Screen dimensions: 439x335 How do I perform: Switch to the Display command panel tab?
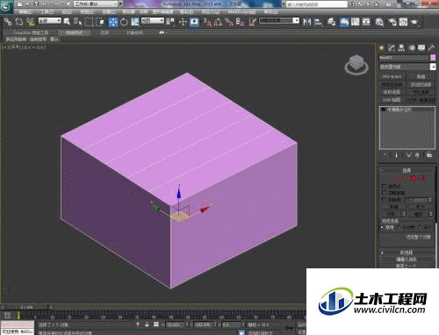coord(421,48)
